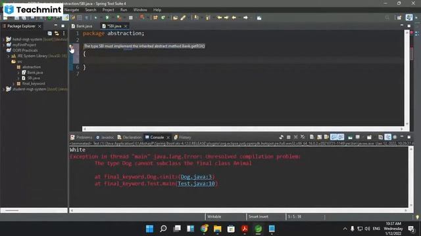Click the Console vertical scrollbar
The height and width of the screenshot is (236, 421).
coord(410,176)
